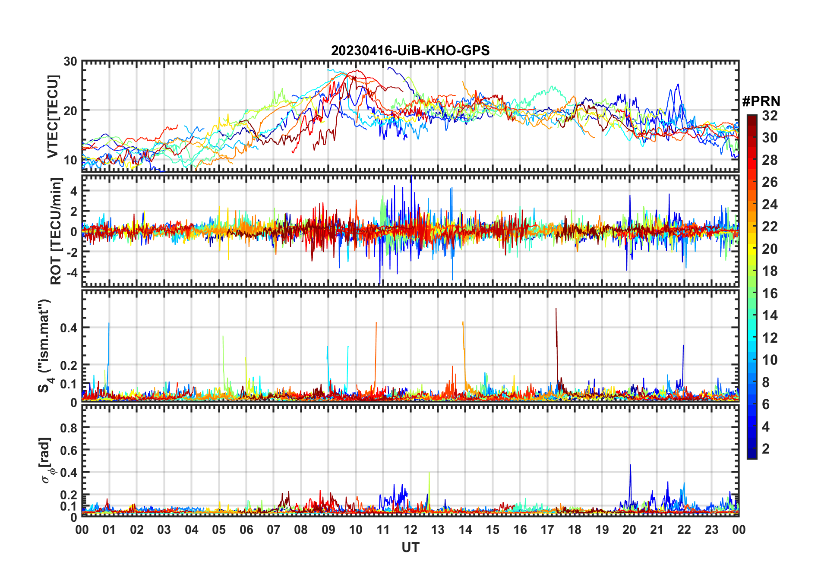Click the σφ axis tick value 0.4
This screenshot has width=821, height=574.
point(69,472)
